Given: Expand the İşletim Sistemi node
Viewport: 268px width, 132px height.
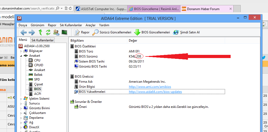Looking at the screenshot, I should point(21,99).
